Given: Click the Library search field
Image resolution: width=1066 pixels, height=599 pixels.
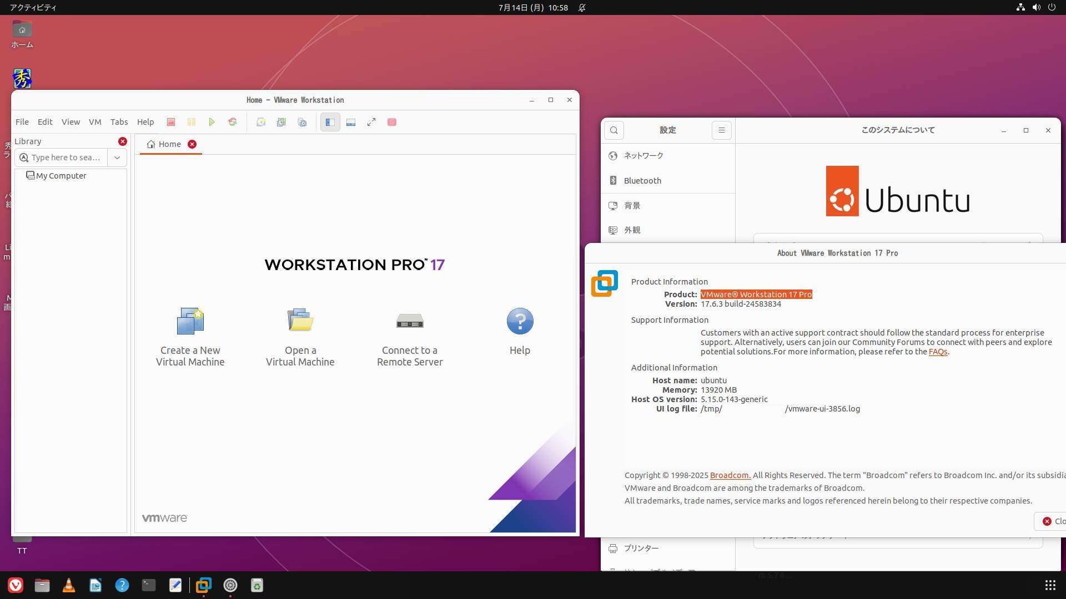Looking at the screenshot, I should pyautogui.click(x=62, y=158).
